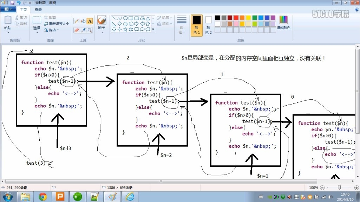Open 编辑颜色 edit colors dialog
The image size is (360, 202).
click(283, 23)
